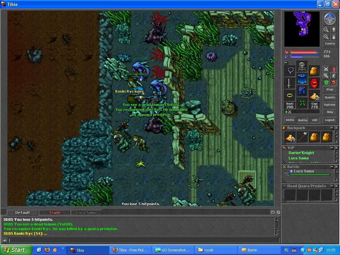Move minimap one floor up

[333, 30]
